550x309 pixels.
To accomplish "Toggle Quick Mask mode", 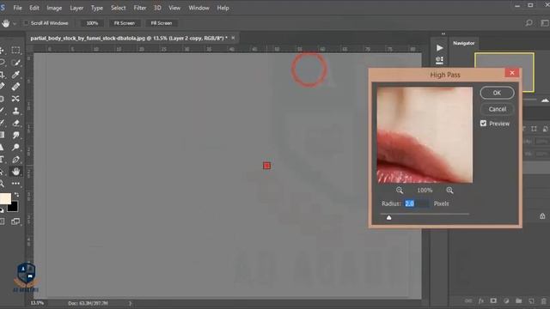I will (x=2, y=221).
